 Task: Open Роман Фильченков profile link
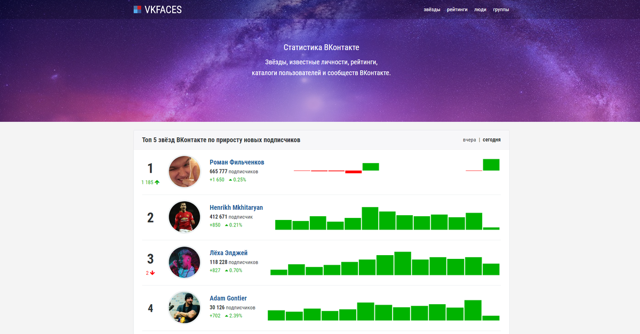click(237, 162)
